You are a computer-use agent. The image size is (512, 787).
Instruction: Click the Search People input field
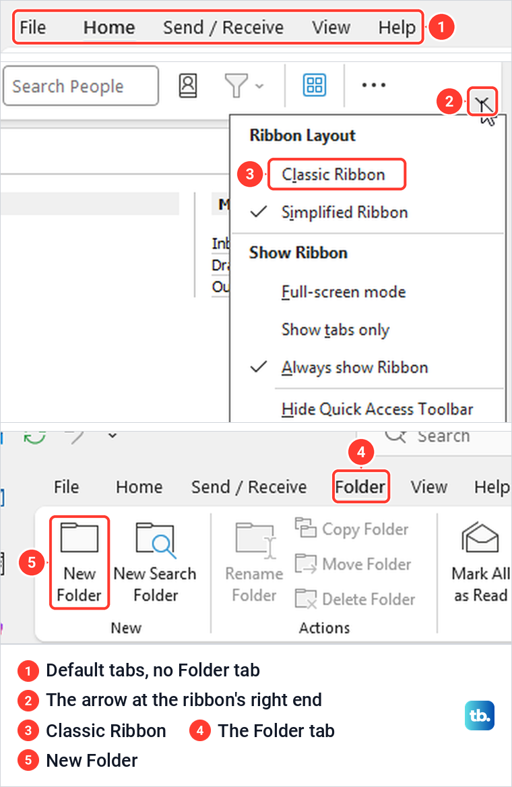pos(81,86)
